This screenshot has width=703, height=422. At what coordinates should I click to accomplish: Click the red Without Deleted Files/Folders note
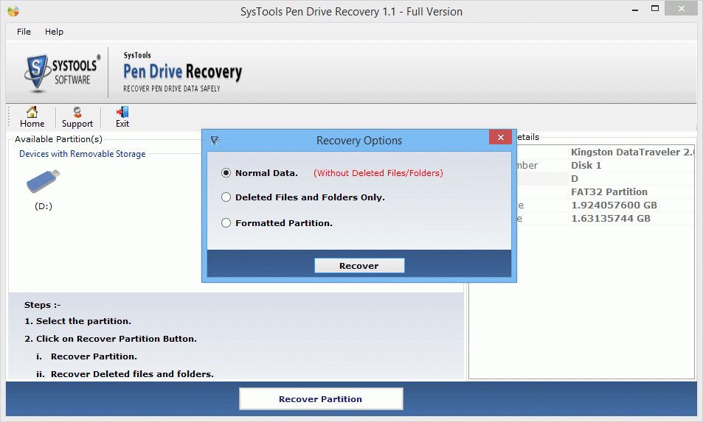point(378,173)
